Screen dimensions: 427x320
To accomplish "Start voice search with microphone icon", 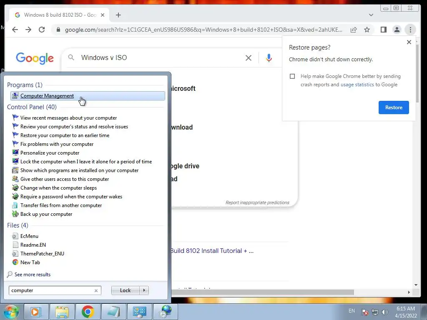I will tap(269, 57).
